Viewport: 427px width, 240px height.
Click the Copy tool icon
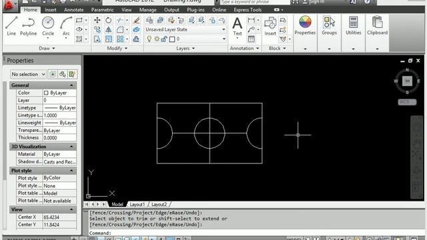(x=97, y=29)
